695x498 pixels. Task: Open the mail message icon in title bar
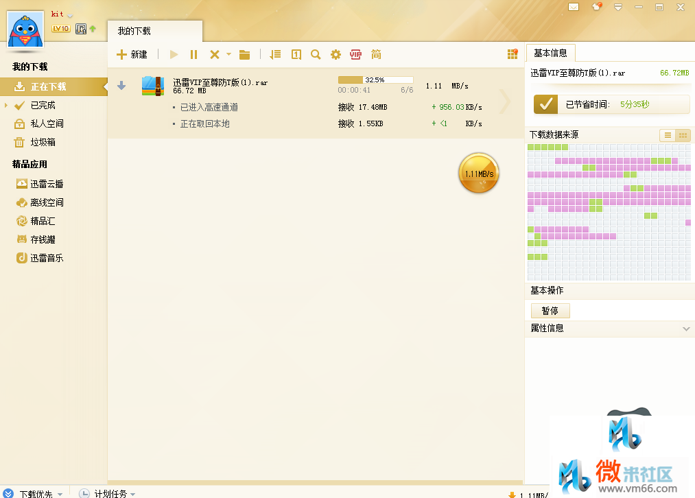(574, 7)
